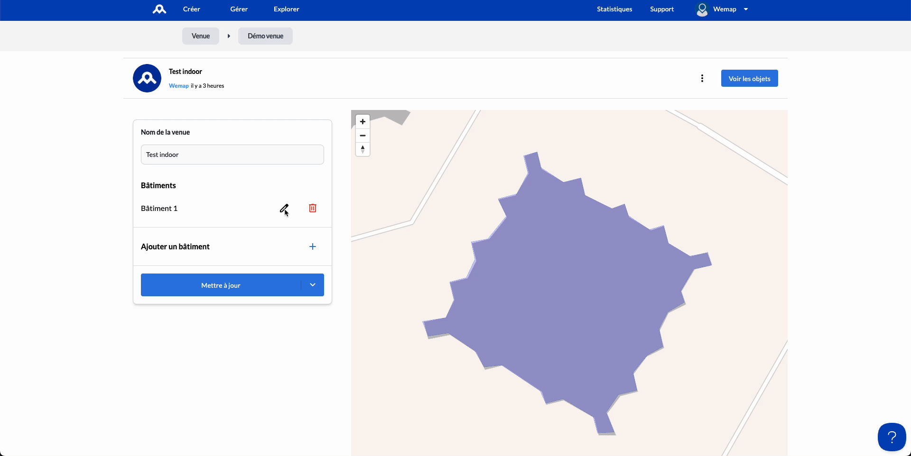Click the Wemap author link
This screenshot has width=911, height=456.
pyautogui.click(x=179, y=86)
